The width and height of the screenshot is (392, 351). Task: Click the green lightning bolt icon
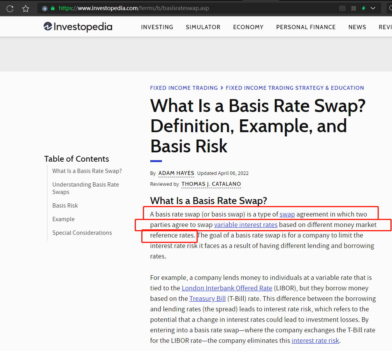click(x=364, y=8)
